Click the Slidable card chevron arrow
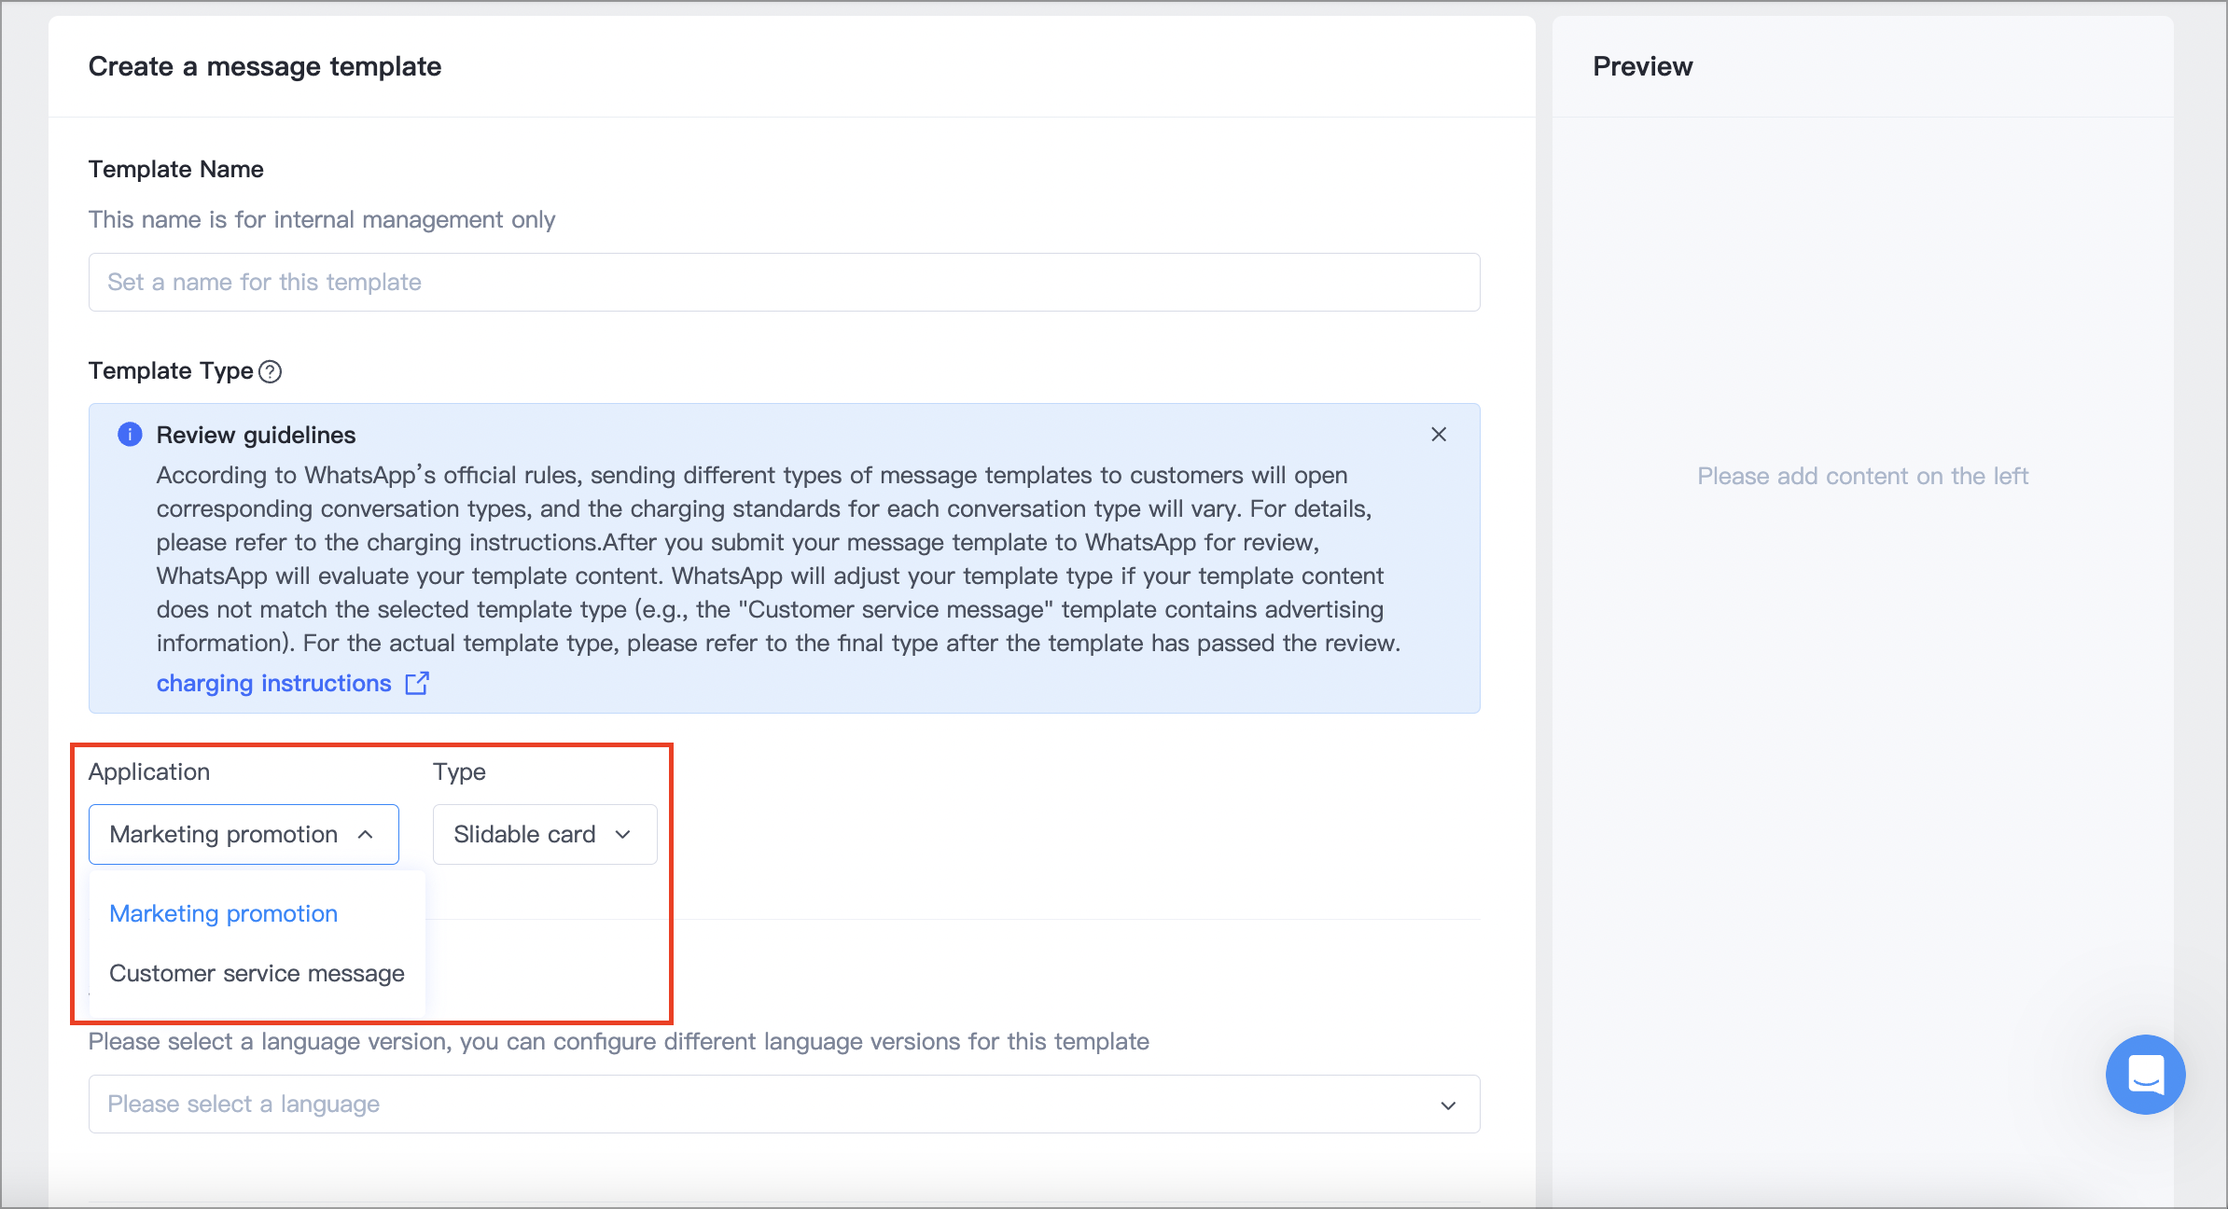Image resolution: width=2228 pixels, height=1209 pixels. click(x=623, y=835)
